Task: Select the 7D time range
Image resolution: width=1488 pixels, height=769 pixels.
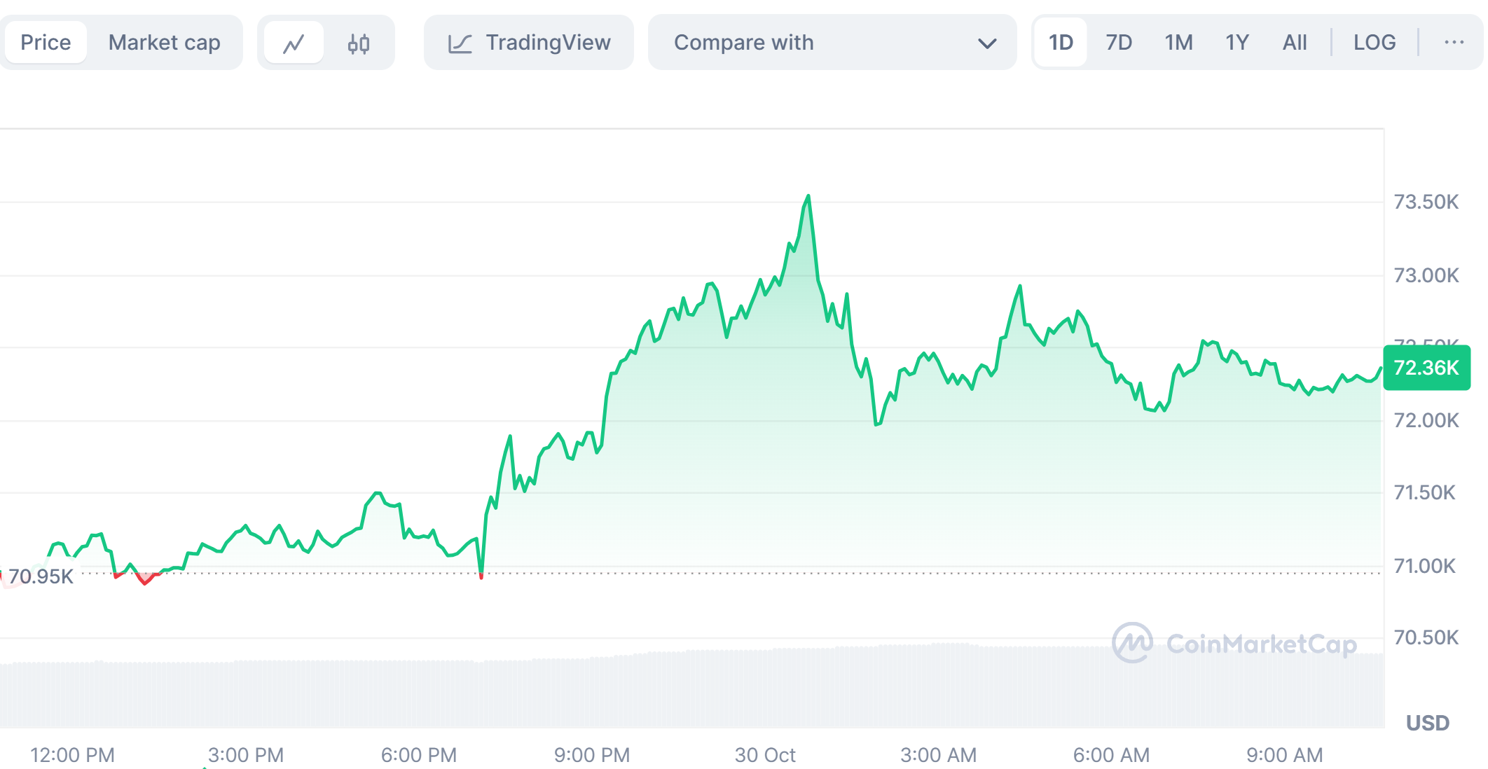Action: tap(1118, 43)
